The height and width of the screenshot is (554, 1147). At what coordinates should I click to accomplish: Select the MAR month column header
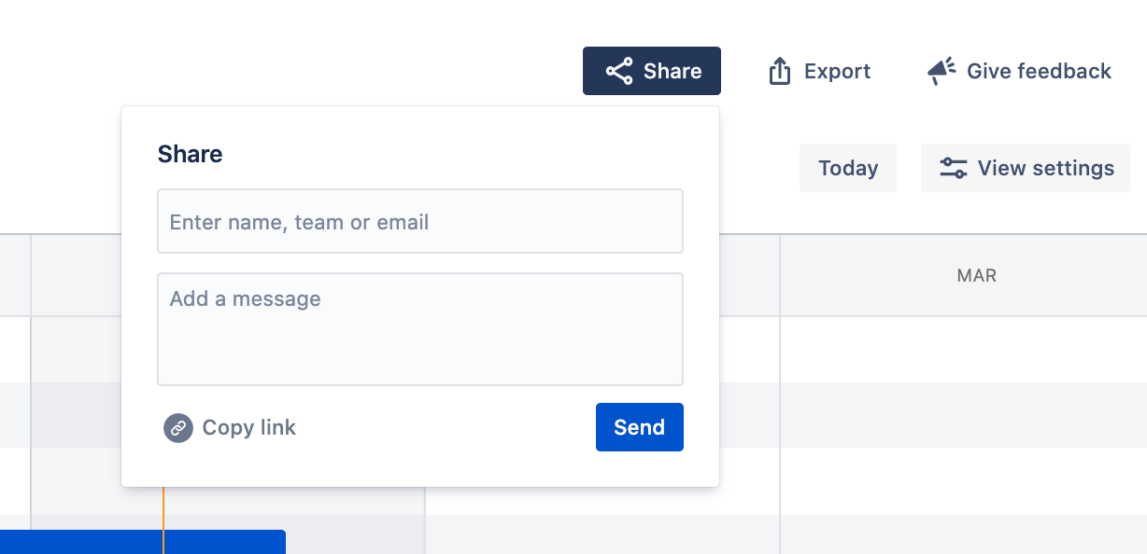pyautogui.click(x=976, y=276)
